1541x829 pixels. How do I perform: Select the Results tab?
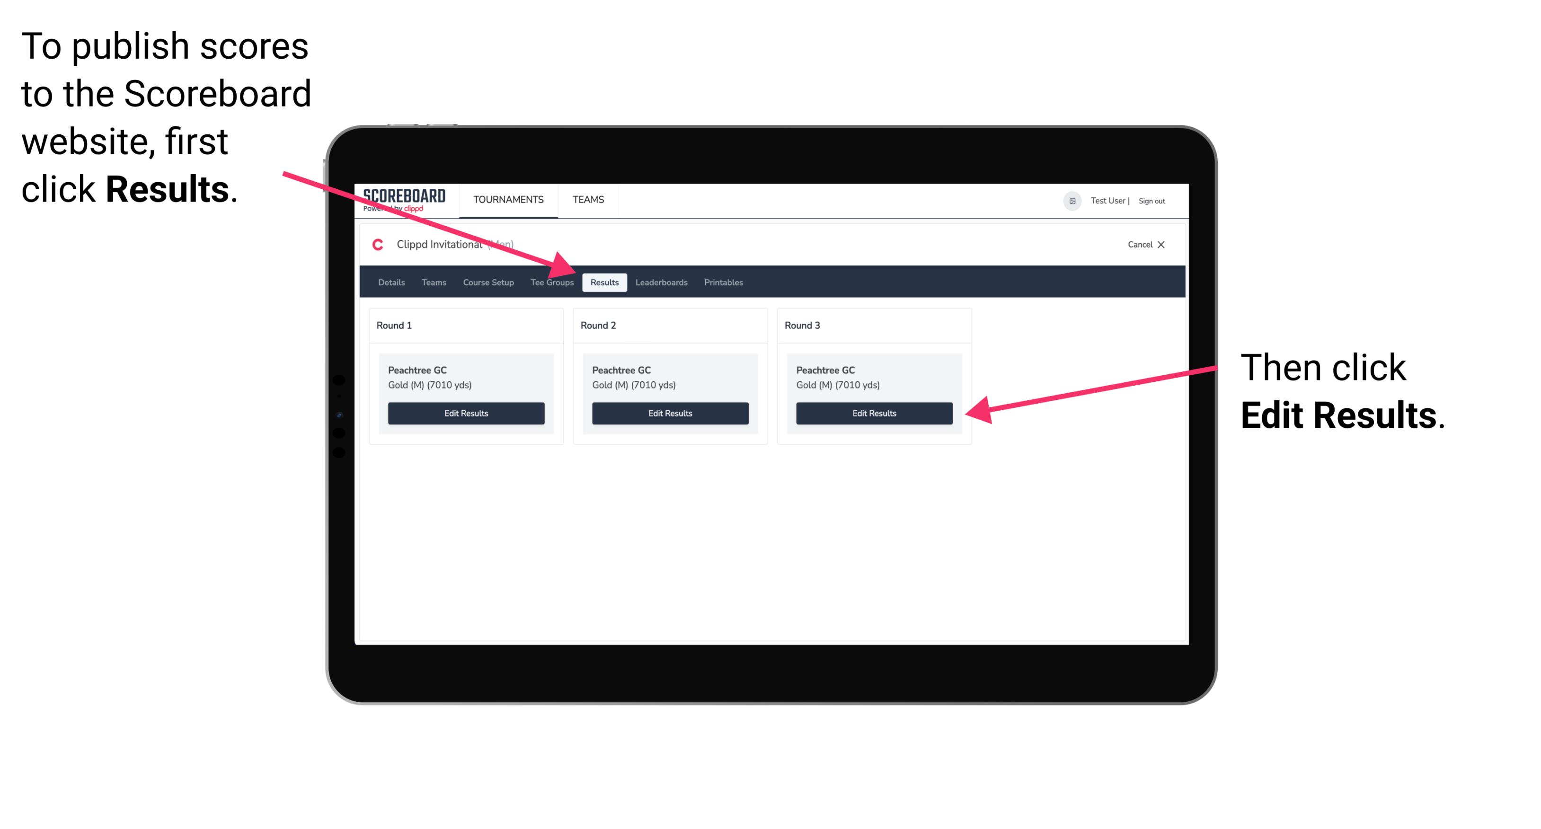tap(604, 283)
